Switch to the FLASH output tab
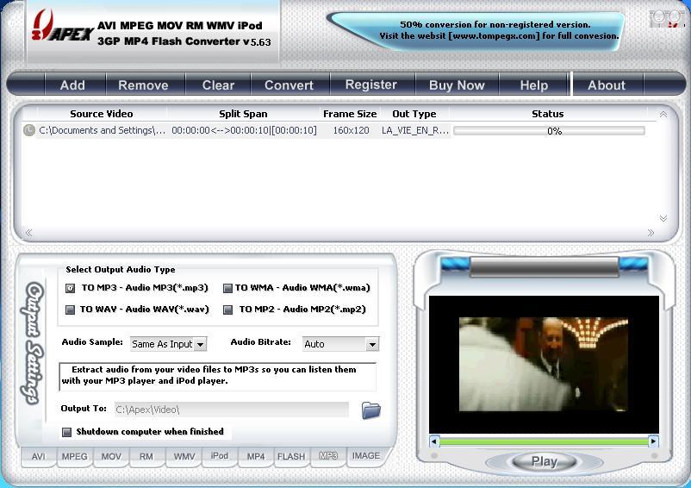Viewport: 691px width, 488px height. (291, 456)
